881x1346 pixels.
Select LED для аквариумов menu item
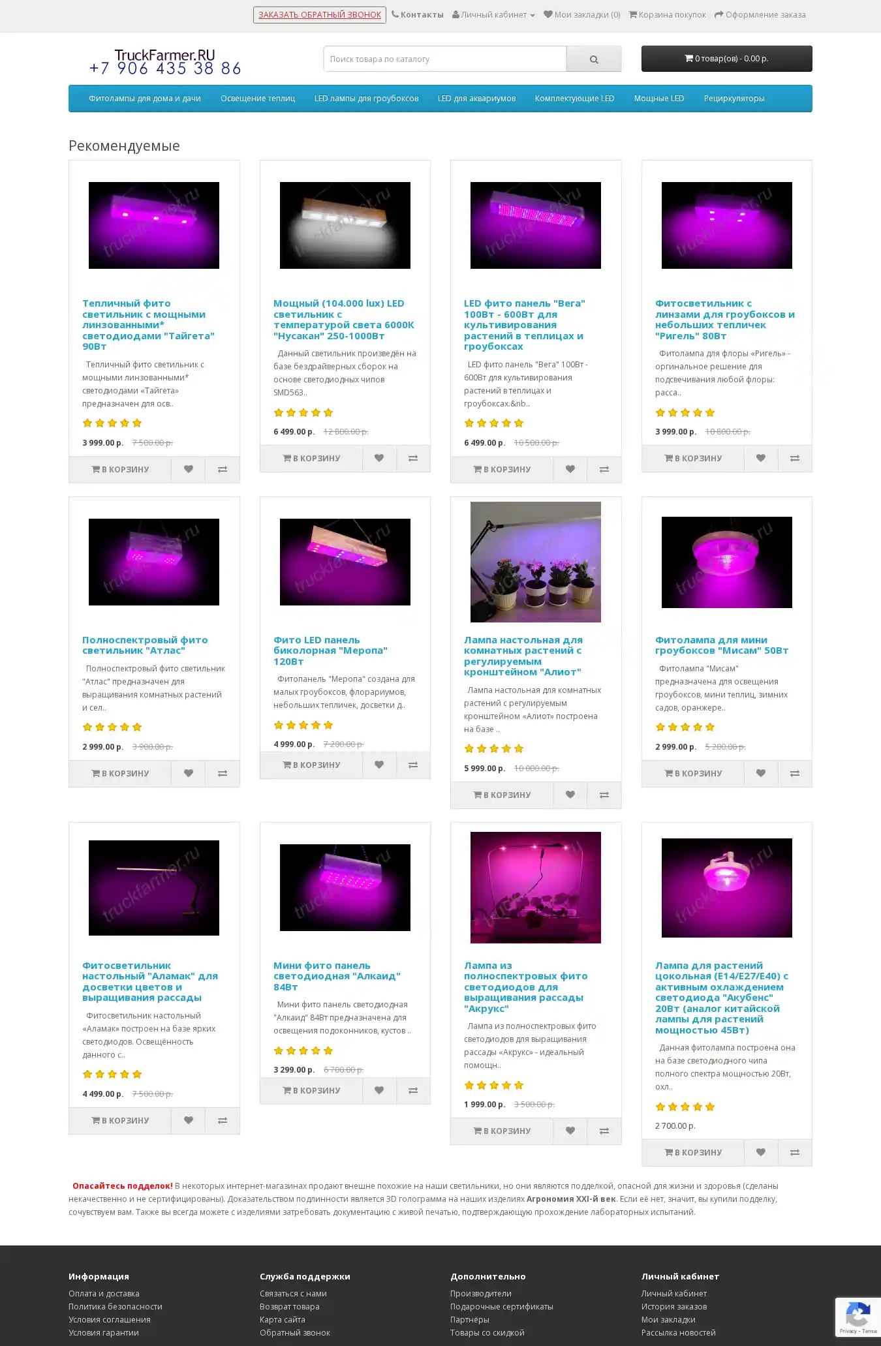[476, 99]
